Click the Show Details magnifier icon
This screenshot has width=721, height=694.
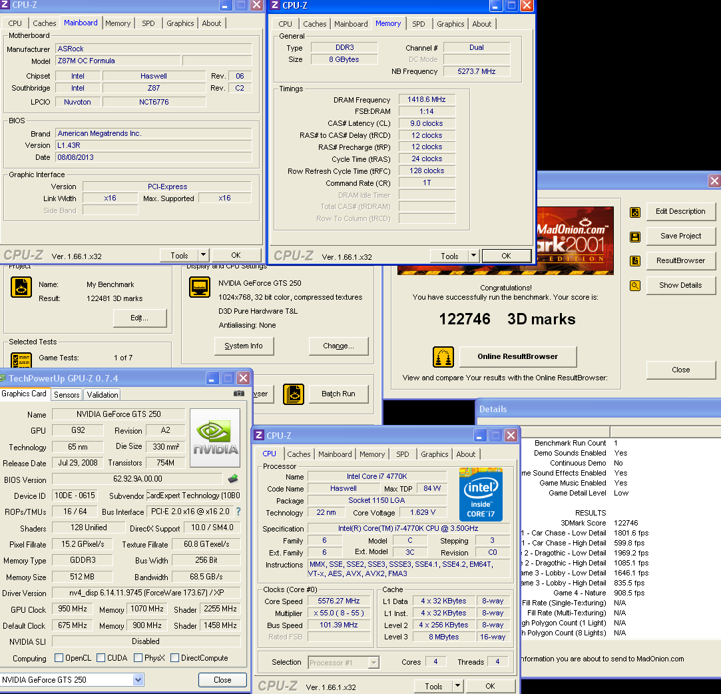pos(635,286)
